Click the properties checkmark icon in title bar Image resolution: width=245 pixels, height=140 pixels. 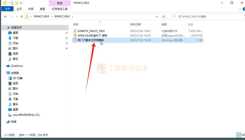pos(12,3)
